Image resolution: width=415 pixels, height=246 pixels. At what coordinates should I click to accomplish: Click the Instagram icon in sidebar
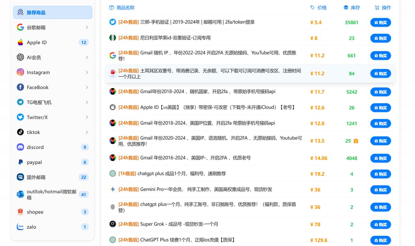20,72
